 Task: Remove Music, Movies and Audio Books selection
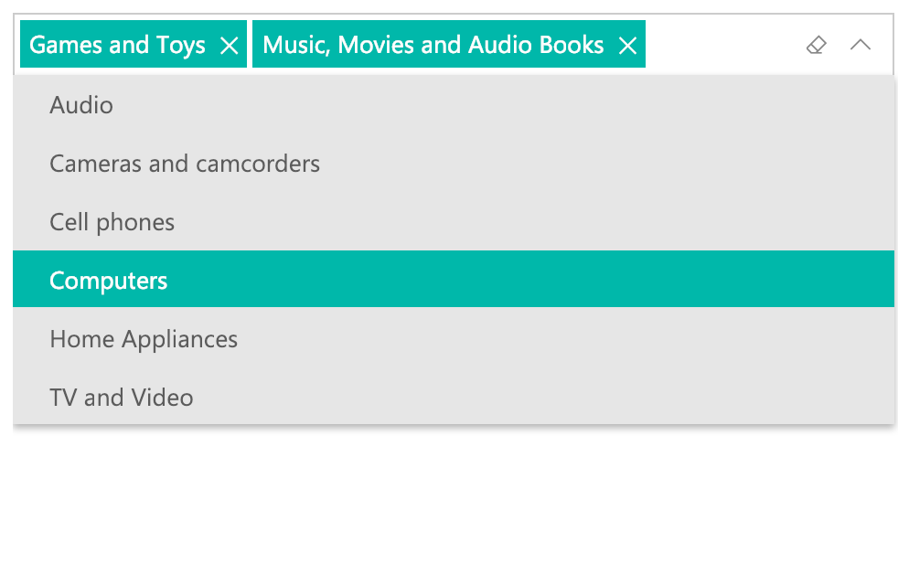(x=627, y=45)
